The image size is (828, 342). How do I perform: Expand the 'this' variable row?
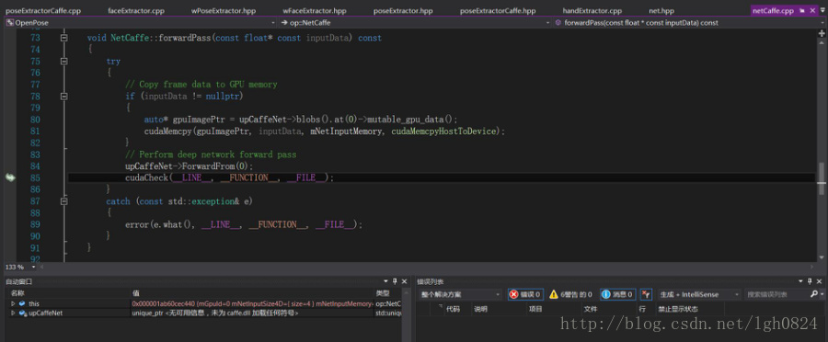pos(13,304)
